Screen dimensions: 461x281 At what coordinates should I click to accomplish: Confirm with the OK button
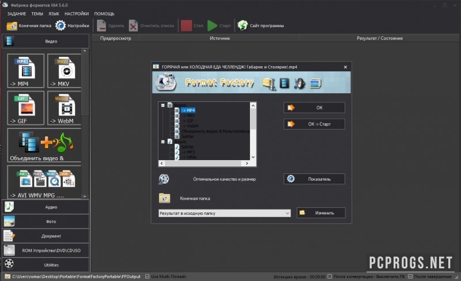(314, 108)
